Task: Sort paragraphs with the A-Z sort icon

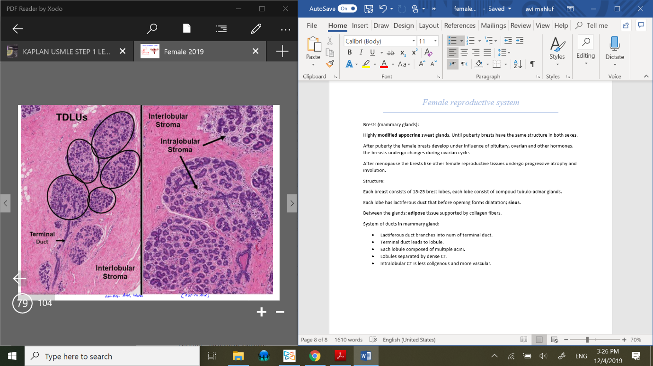Action: 518,64
